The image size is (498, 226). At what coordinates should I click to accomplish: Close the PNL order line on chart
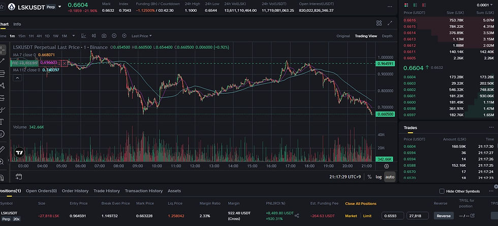(65, 63)
